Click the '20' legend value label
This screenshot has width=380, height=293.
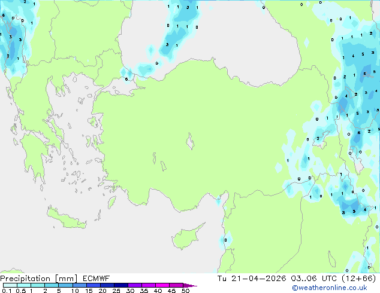102,291
